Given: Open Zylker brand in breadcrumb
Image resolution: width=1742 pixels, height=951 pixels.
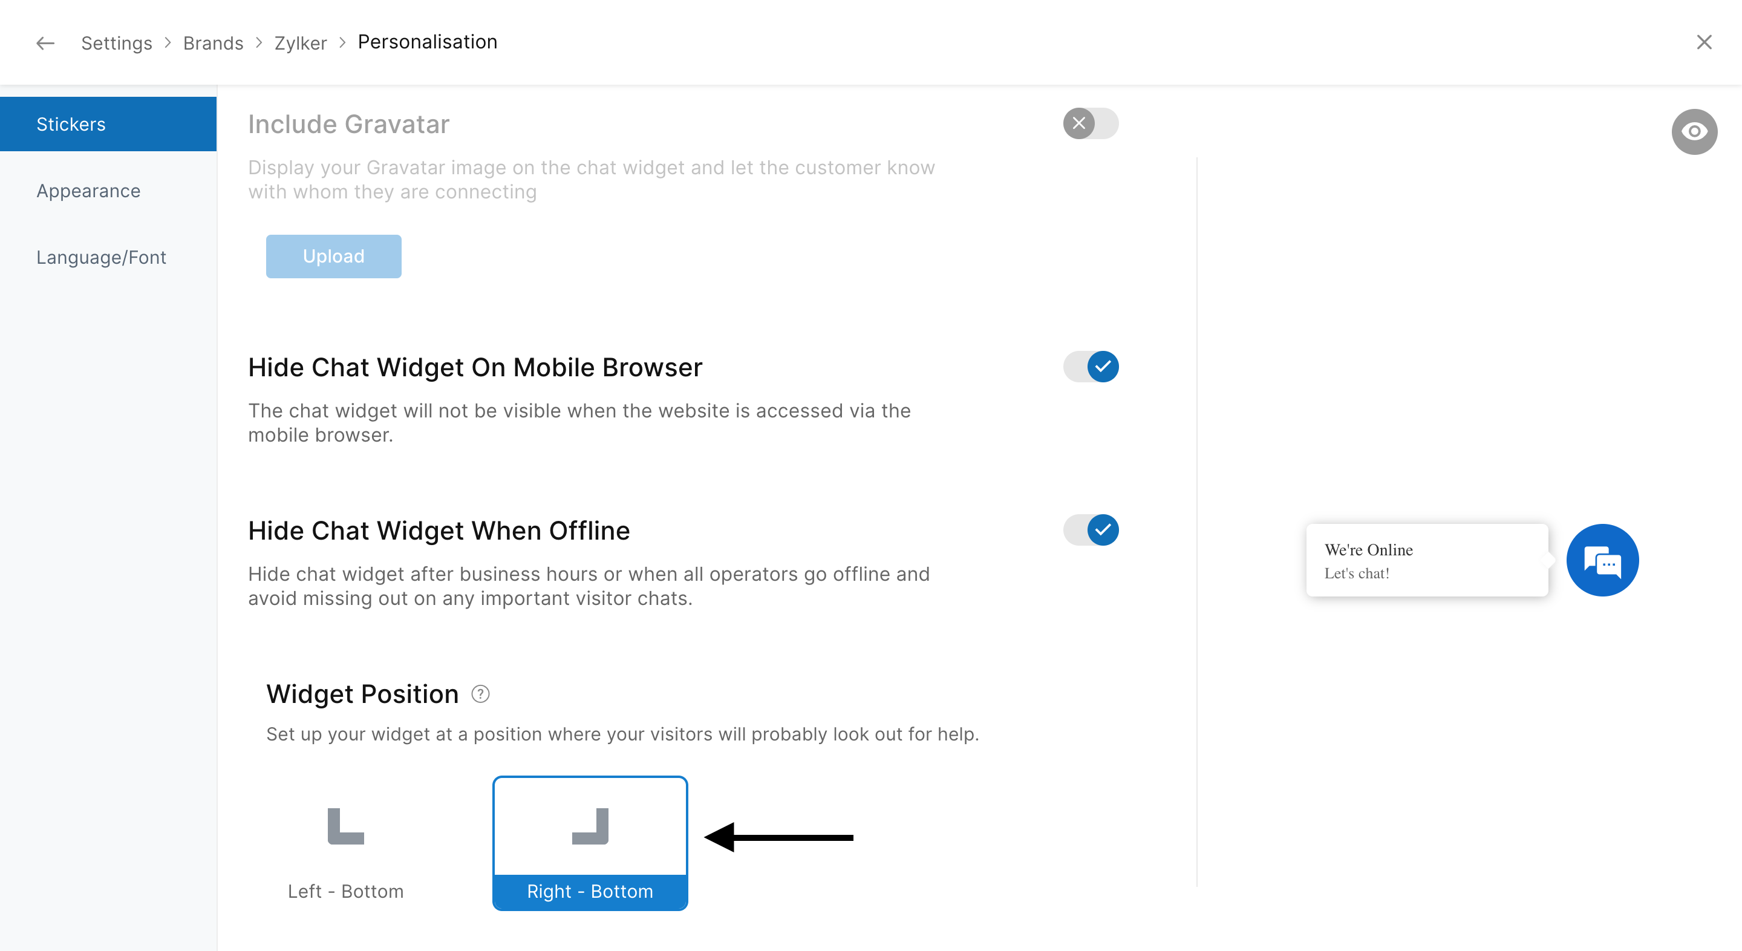Looking at the screenshot, I should pos(300,44).
